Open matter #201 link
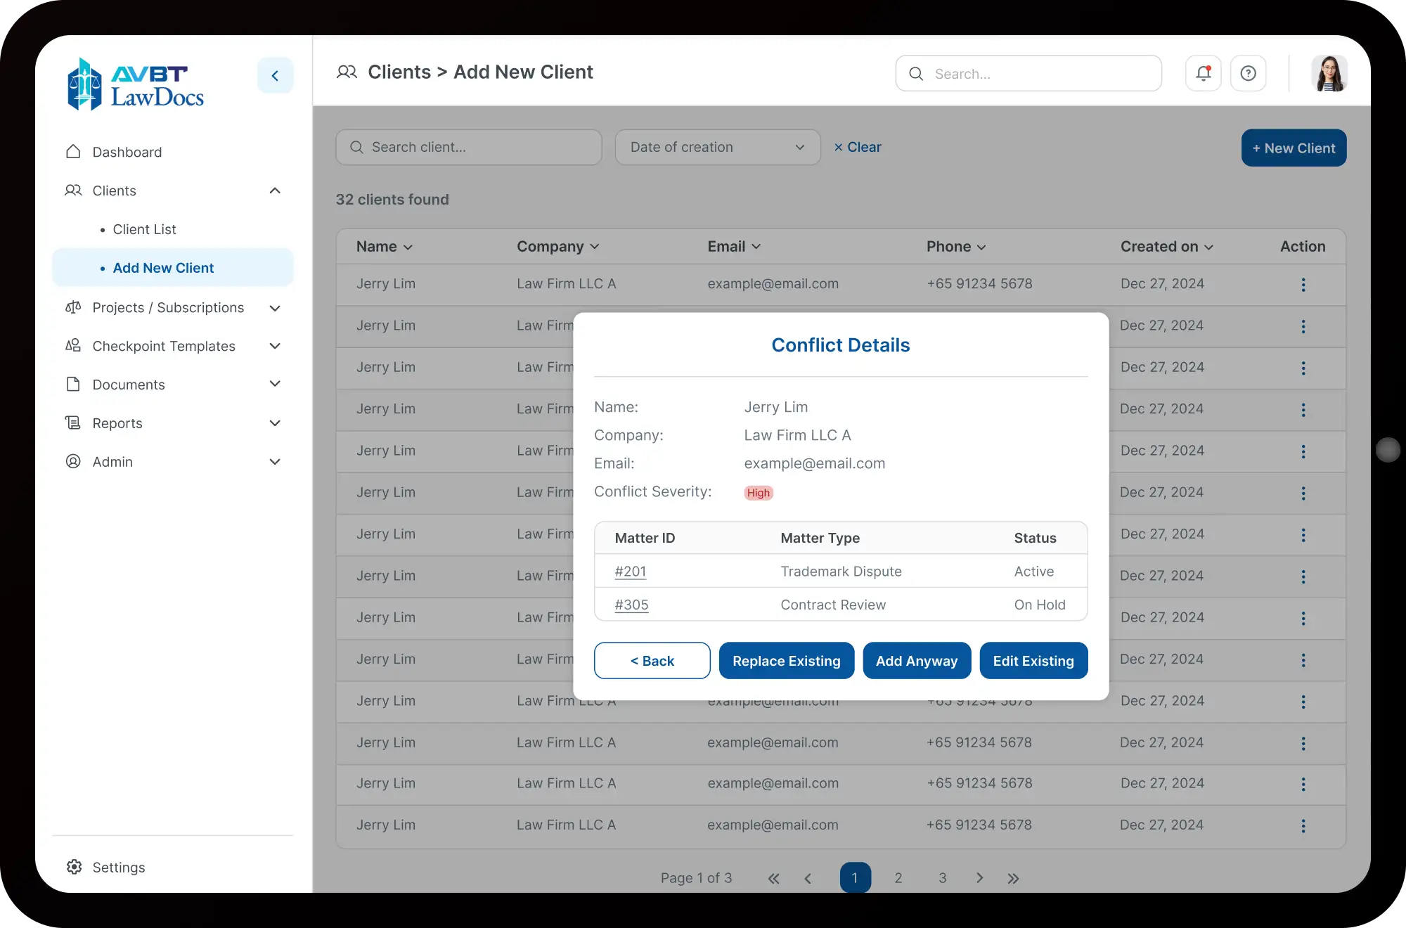The height and width of the screenshot is (928, 1406). point(631,572)
